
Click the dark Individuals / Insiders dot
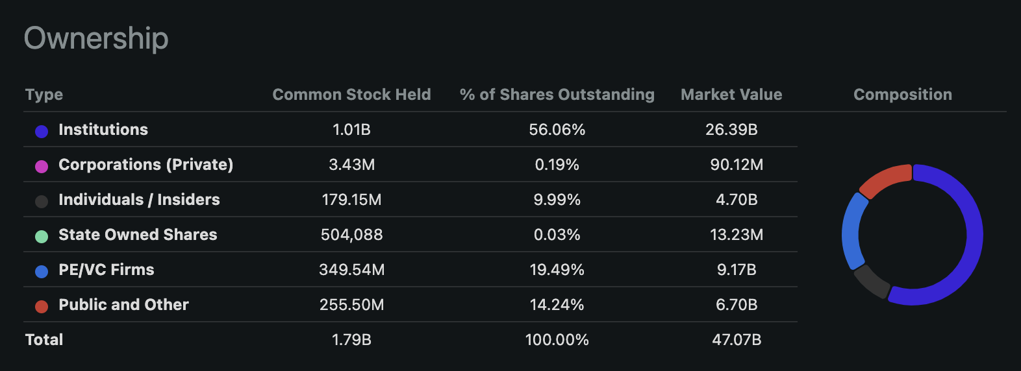(x=42, y=201)
